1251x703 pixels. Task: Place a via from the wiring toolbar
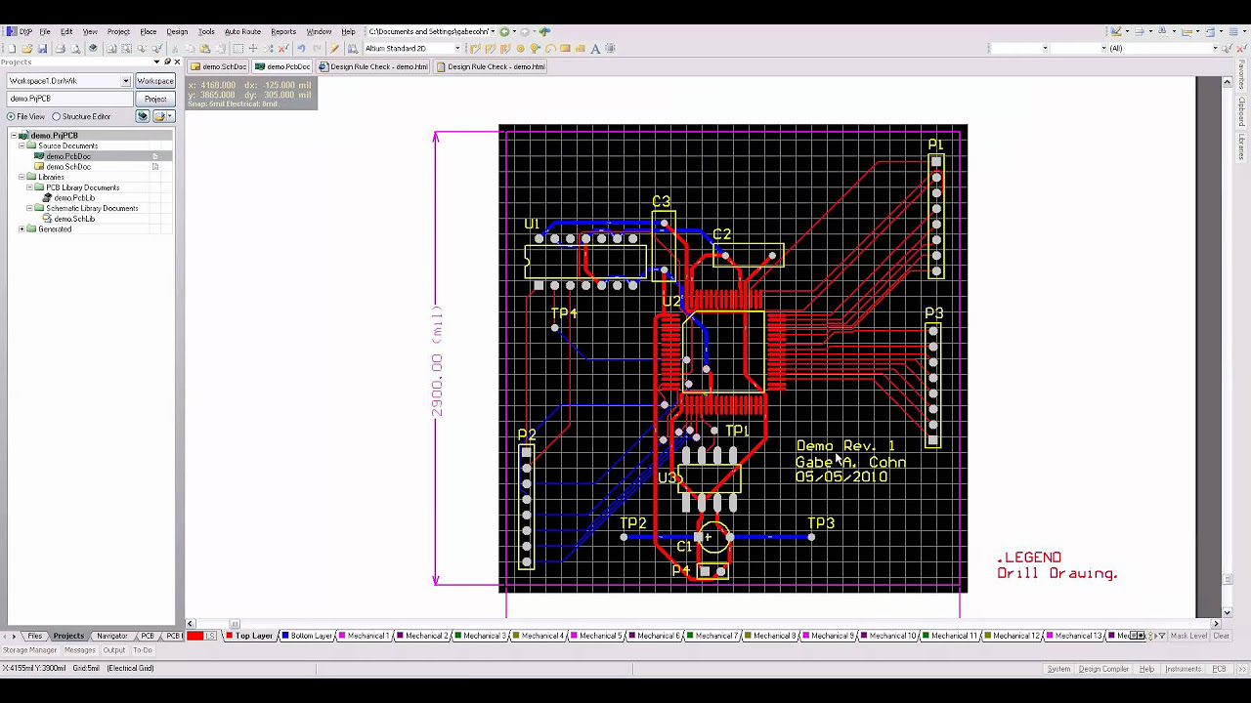click(x=535, y=48)
